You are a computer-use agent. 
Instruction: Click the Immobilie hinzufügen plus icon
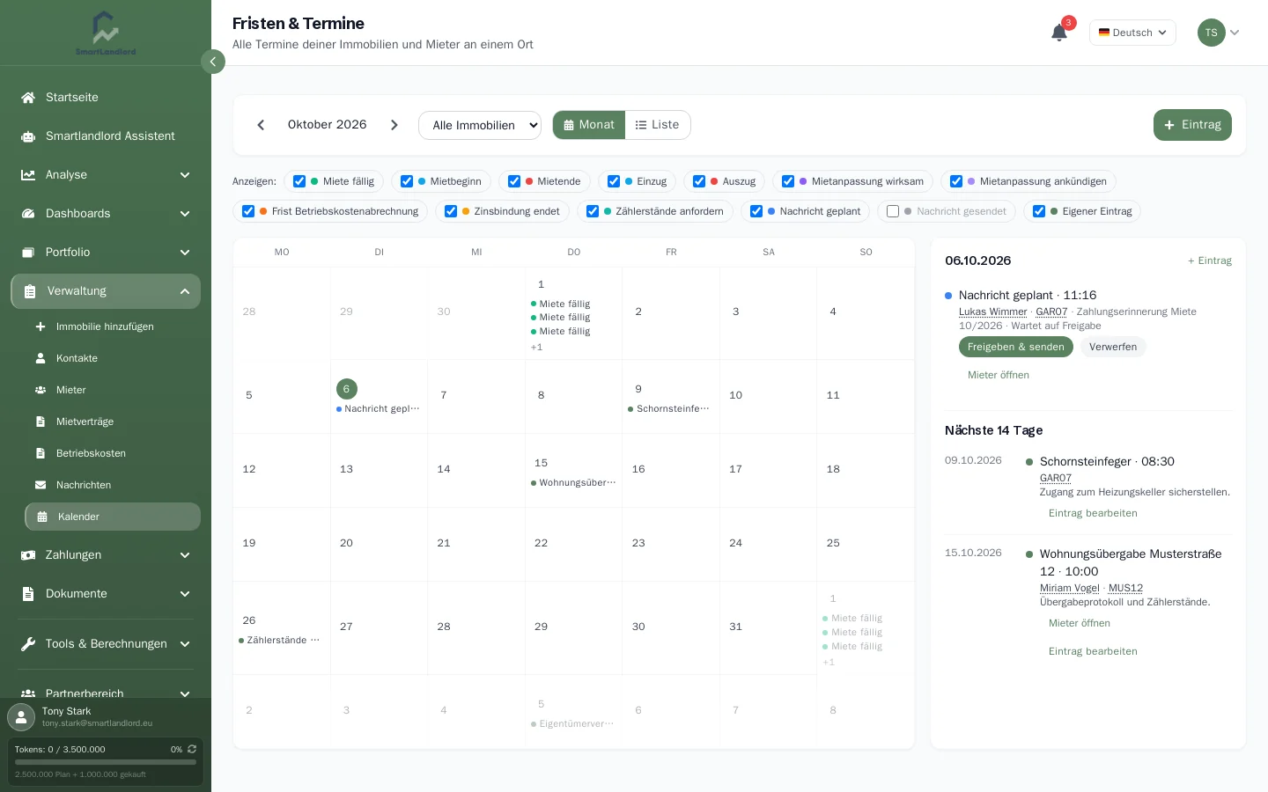(x=41, y=326)
